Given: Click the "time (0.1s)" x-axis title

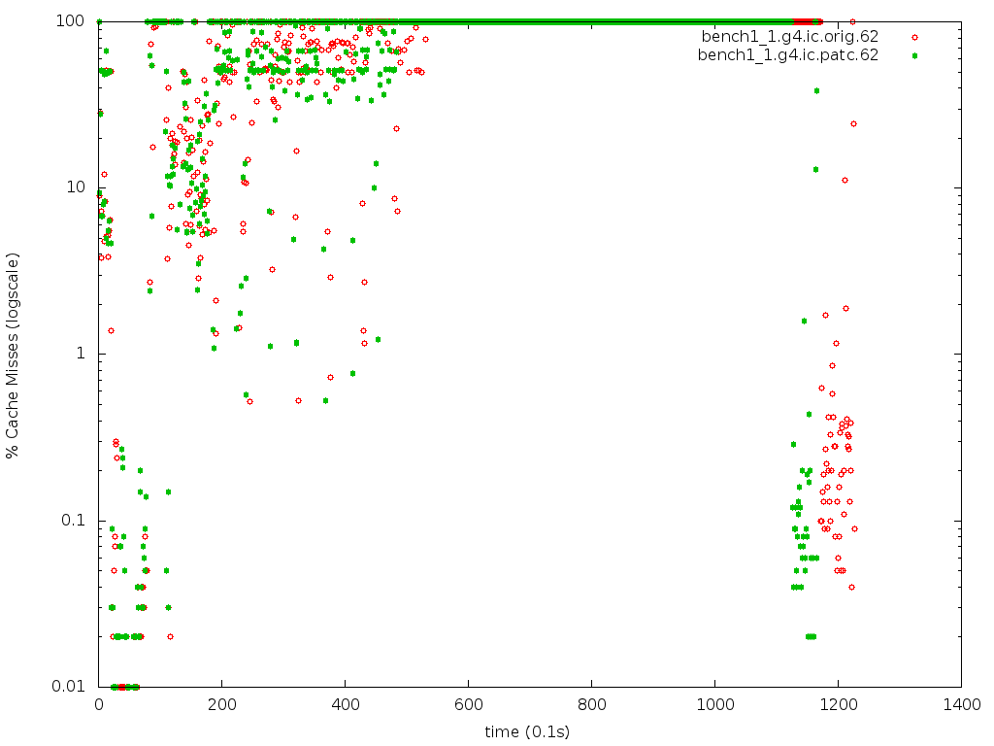Looking at the screenshot, I should click(529, 730).
